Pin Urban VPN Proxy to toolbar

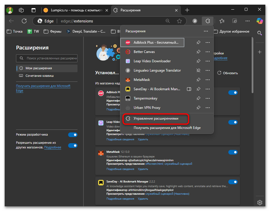[x=198, y=108]
